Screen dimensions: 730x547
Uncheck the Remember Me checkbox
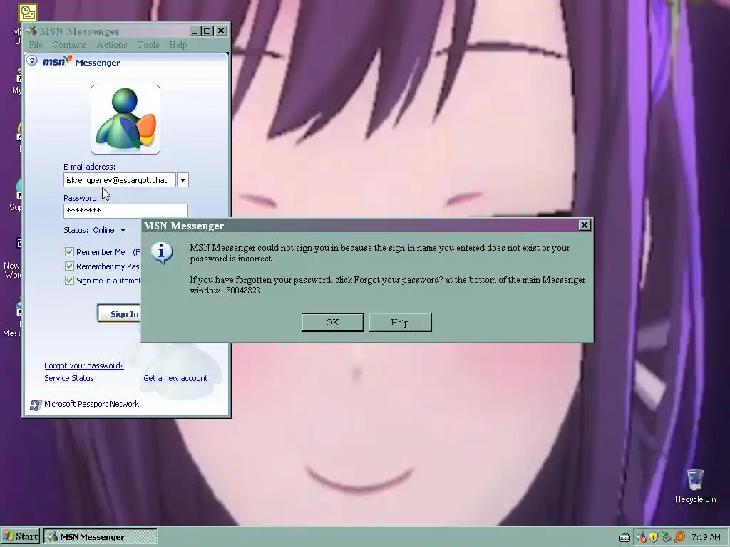point(69,252)
